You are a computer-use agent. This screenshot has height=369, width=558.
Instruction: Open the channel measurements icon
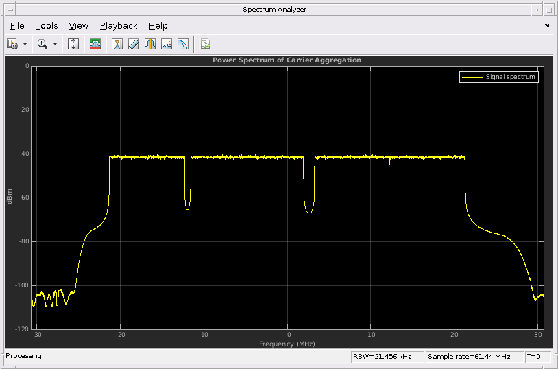(150, 44)
